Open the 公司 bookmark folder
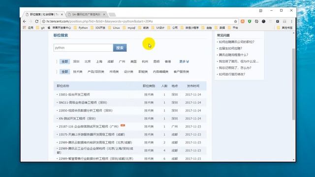Image resolution: width=315 pixels, height=177 pixels. 173,28
